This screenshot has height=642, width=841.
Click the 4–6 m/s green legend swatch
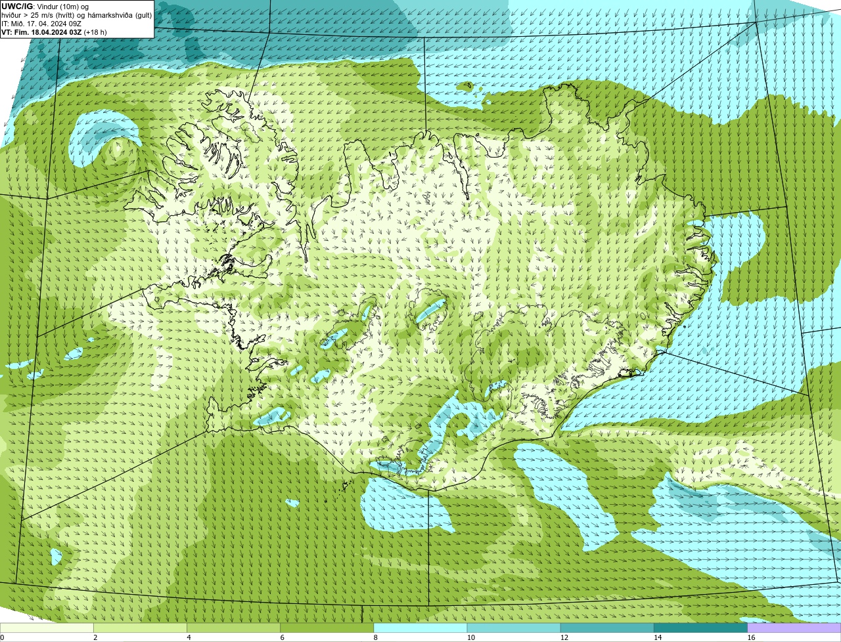pos(233,628)
